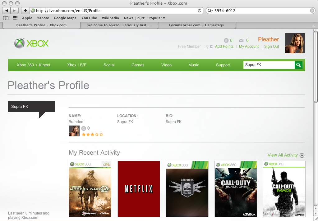
Task: Switch to ForumKorner.com Gamertags tab
Action: (x=196, y=25)
